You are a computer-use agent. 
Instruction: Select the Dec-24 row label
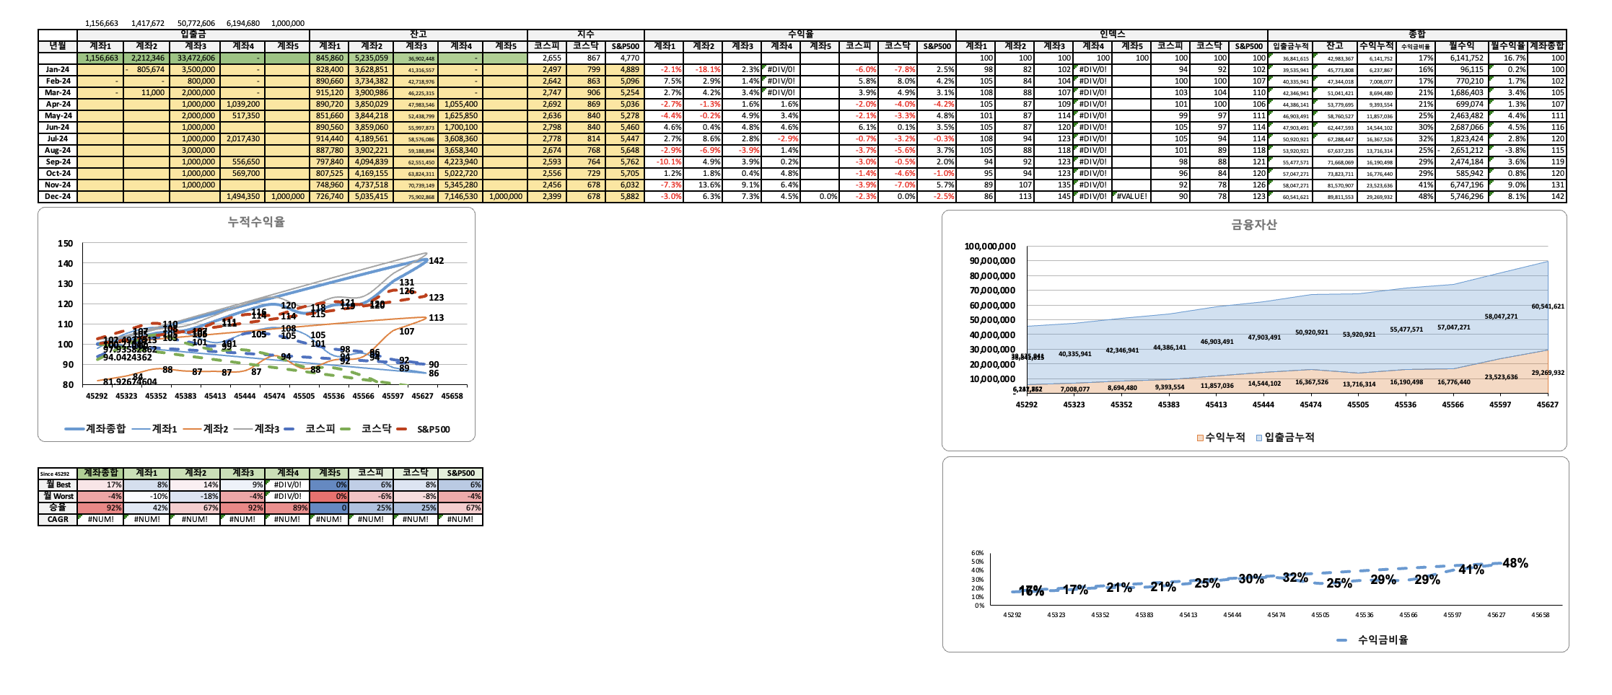58,197
